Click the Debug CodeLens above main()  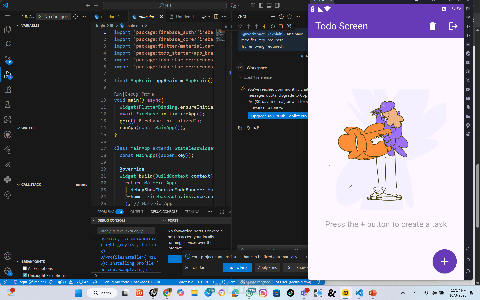click(131, 94)
